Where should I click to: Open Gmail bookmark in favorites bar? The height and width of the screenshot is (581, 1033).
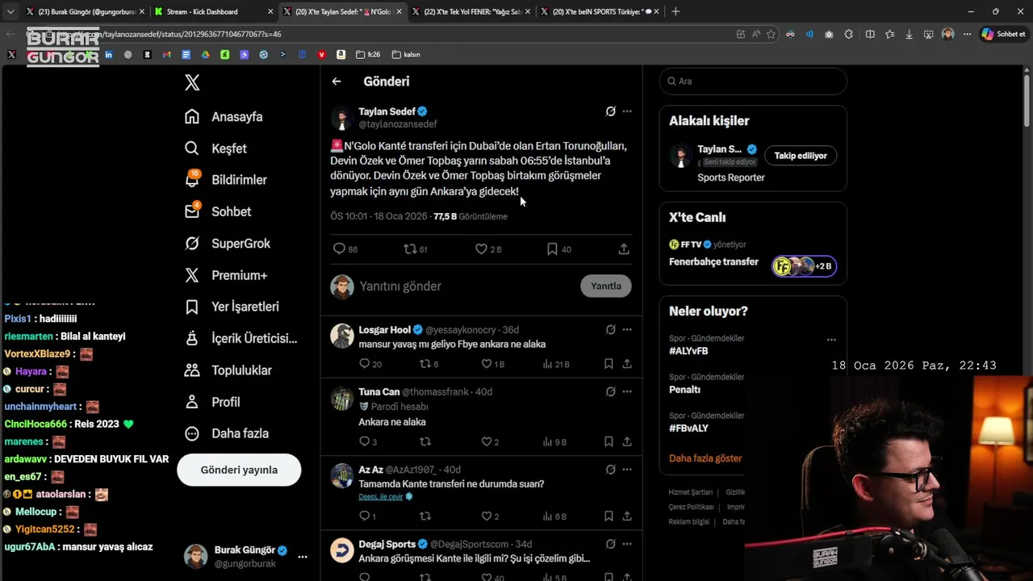[166, 54]
